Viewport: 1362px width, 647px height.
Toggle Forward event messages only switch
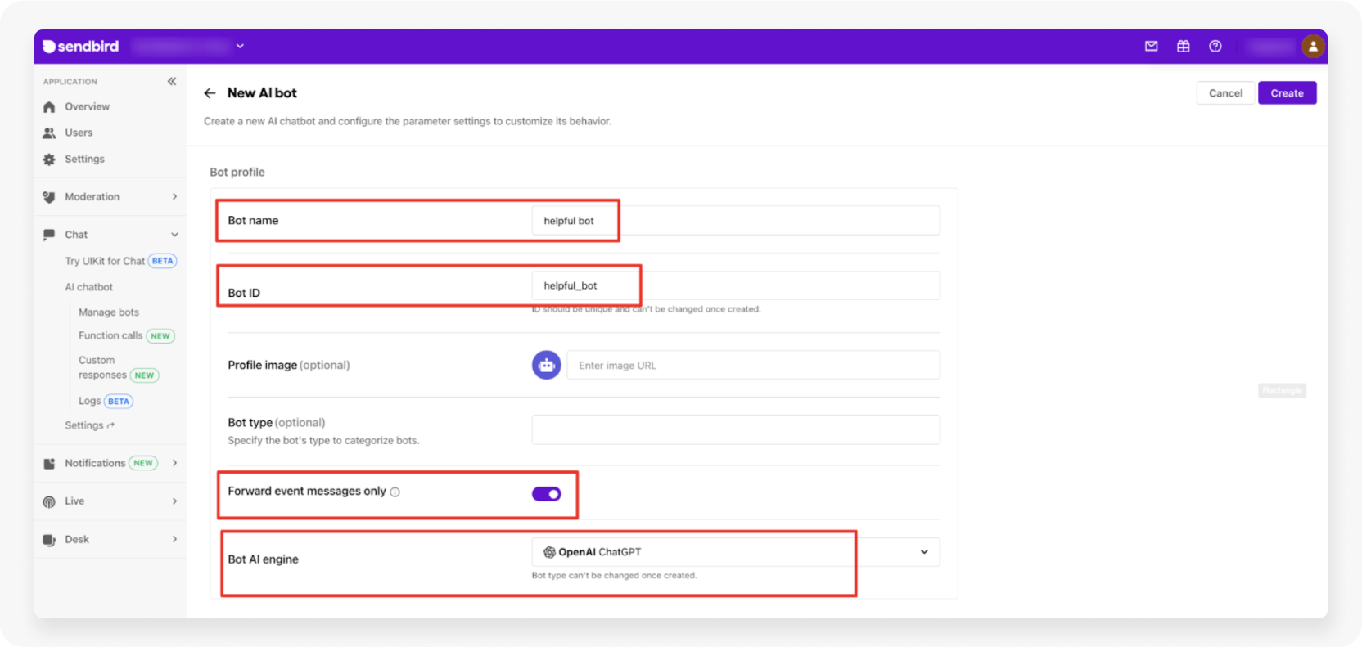[x=546, y=494]
